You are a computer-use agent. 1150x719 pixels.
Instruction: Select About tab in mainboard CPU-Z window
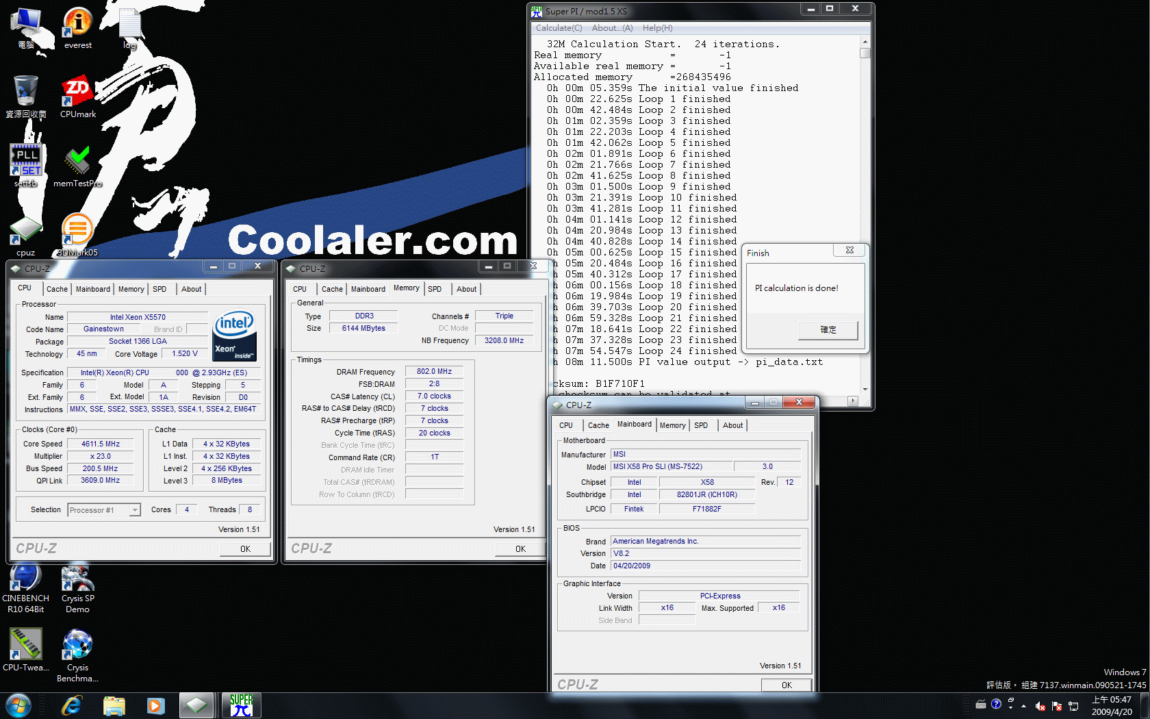pos(732,425)
